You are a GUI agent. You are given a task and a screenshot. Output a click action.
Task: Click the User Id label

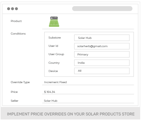coord(53,46)
